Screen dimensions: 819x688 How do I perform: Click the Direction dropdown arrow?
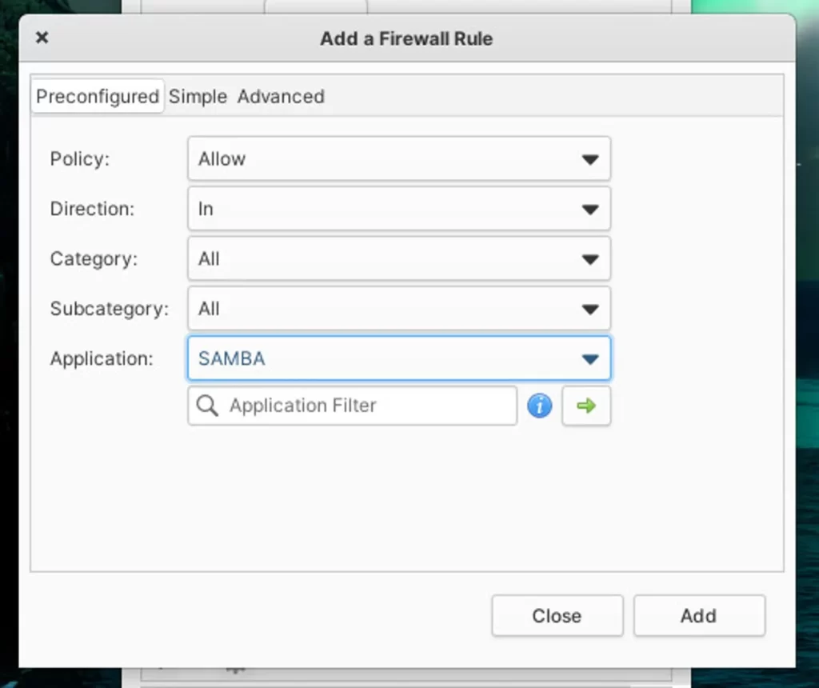(x=590, y=210)
